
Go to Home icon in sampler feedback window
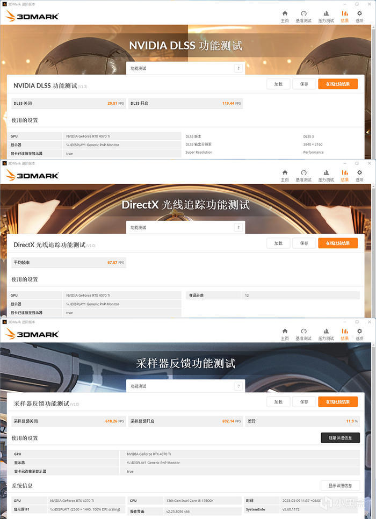(x=285, y=334)
